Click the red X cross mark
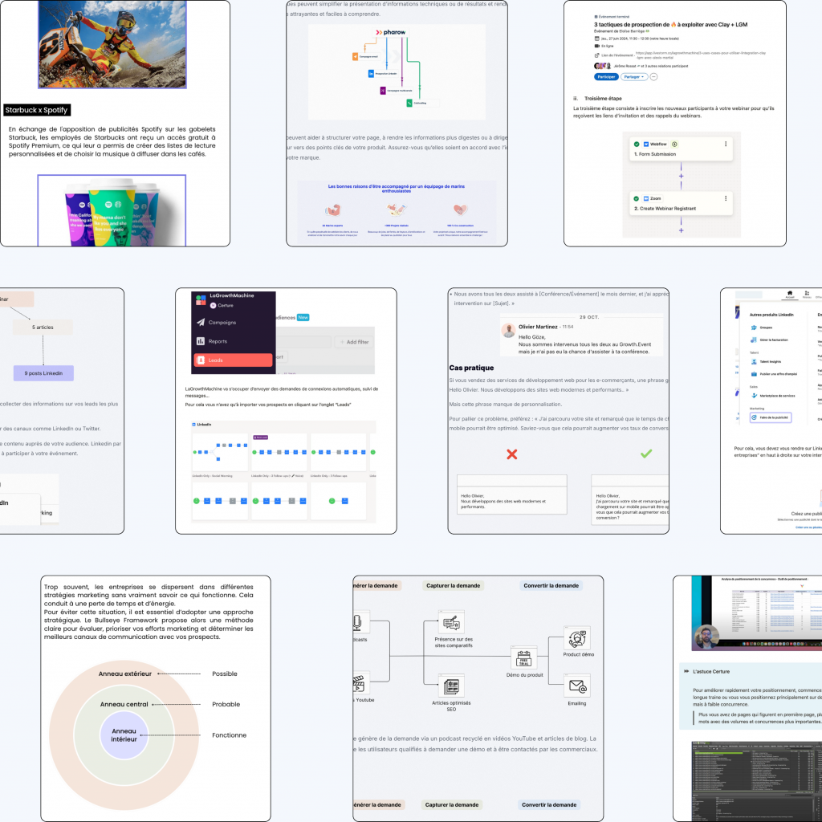 pyautogui.click(x=512, y=454)
